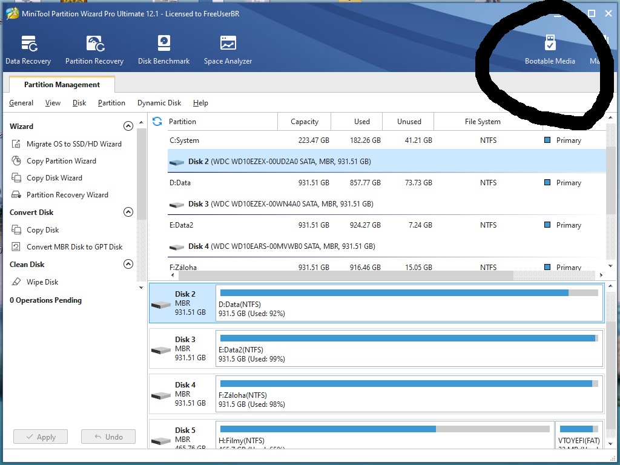The height and width of the screenshot is (465, 620).
Task: Collapse the Clean Disk section
Action: pos(128,265)
